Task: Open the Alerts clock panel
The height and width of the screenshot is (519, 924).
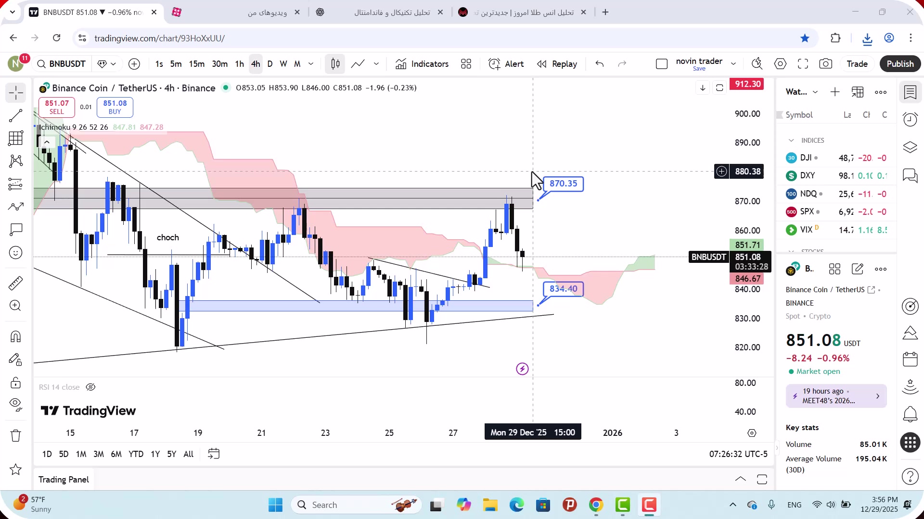Action: pyautogui.click(x=910, y=120)
